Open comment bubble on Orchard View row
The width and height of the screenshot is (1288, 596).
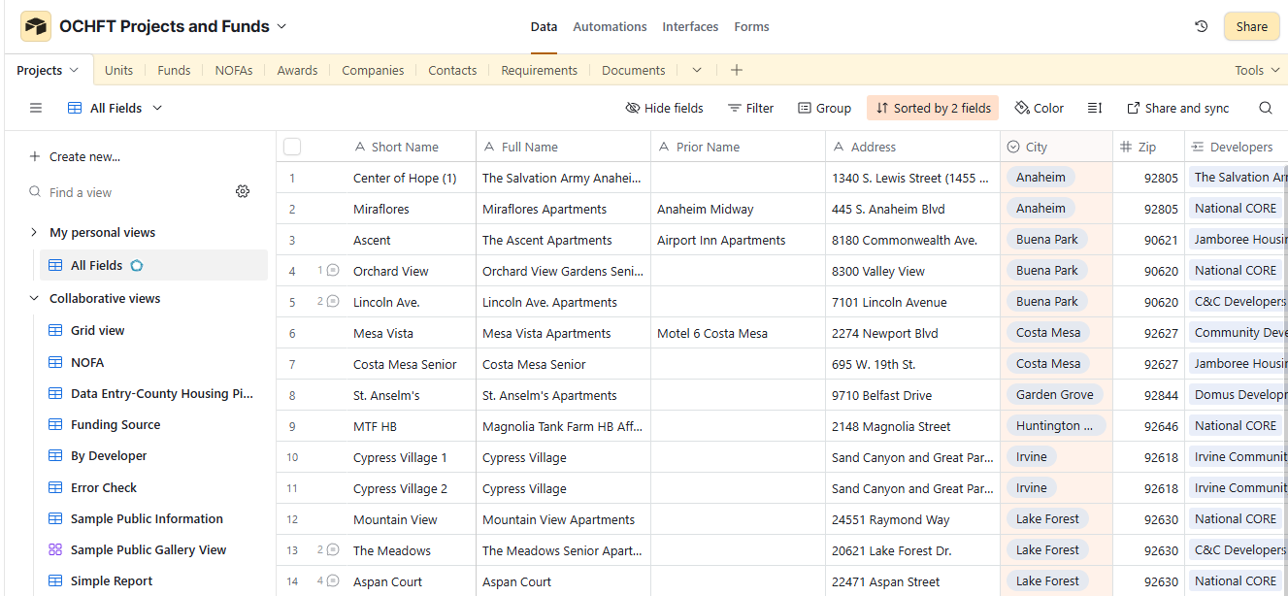tap(333, 271)
